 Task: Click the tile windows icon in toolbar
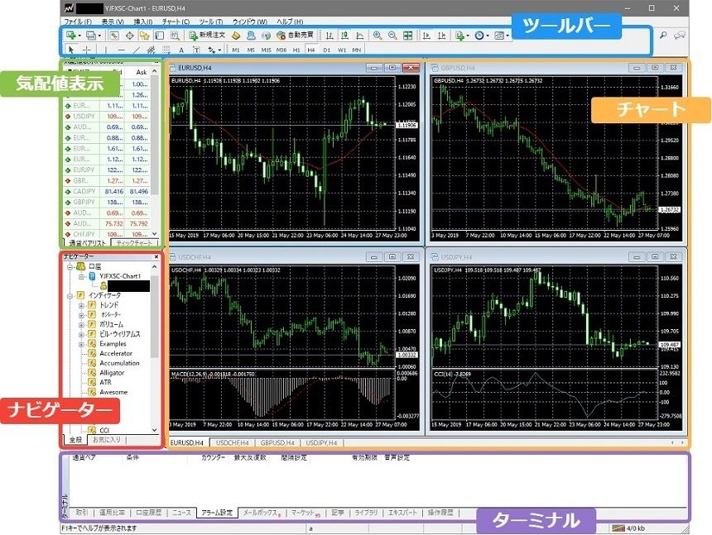tap(407, 36)
